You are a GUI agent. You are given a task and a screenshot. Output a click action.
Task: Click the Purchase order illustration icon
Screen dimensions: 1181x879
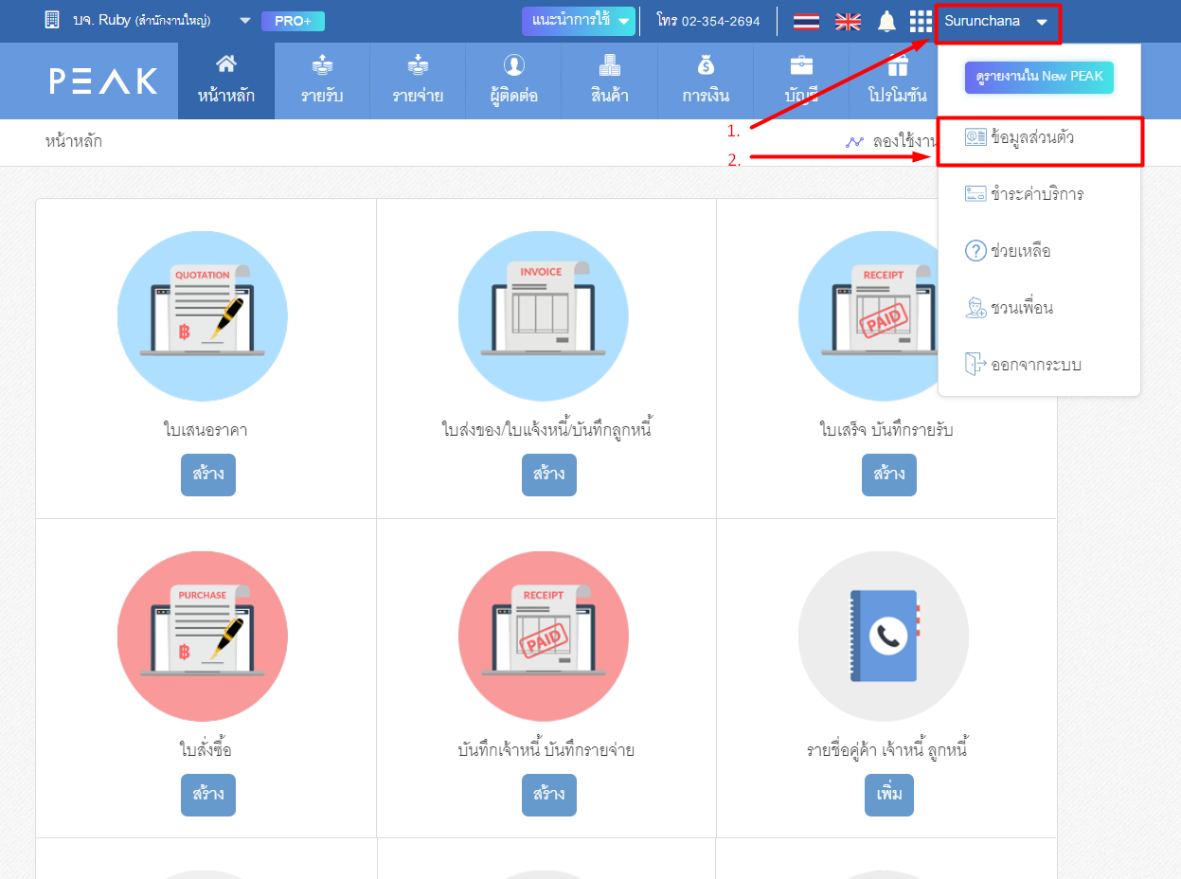click(203, 637)
